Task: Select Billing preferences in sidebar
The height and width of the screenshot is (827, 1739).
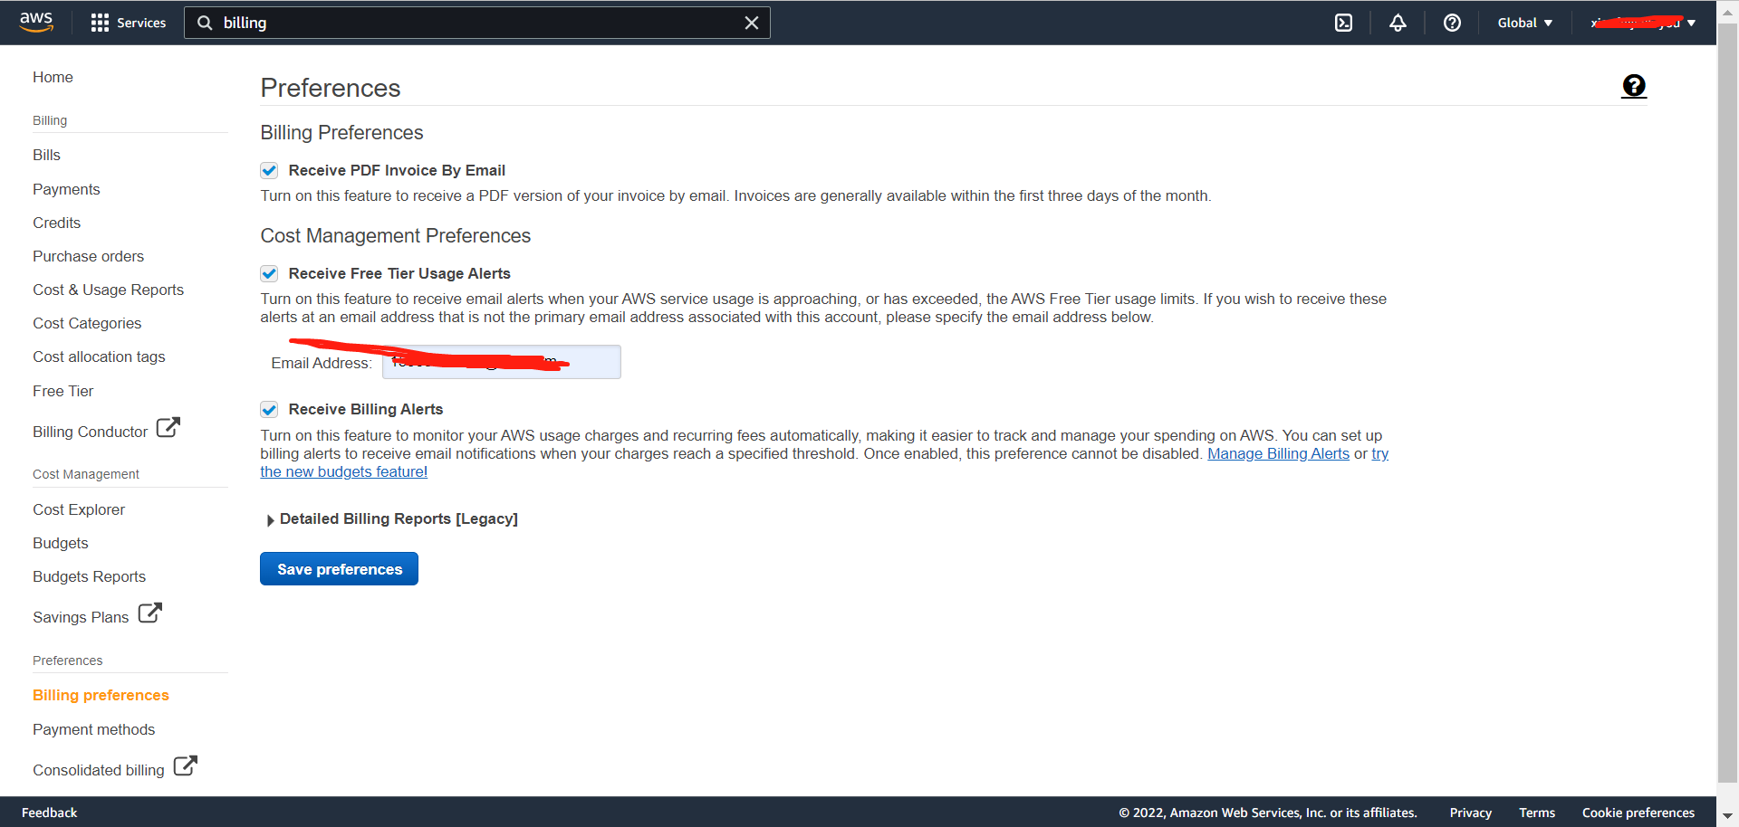Action: 101,695
